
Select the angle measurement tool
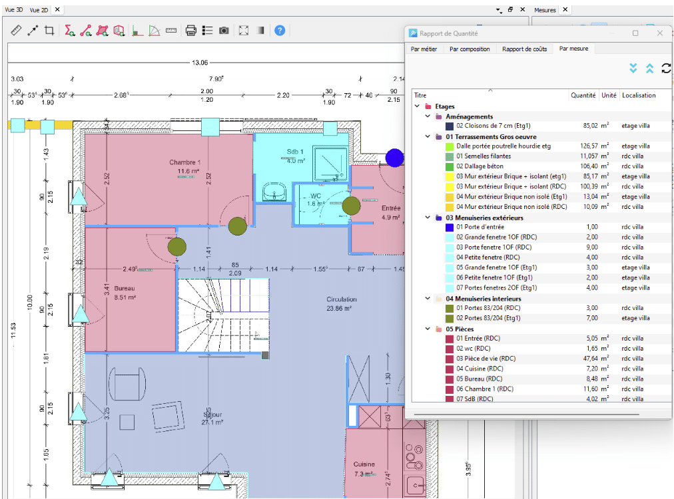coord(155,31)
